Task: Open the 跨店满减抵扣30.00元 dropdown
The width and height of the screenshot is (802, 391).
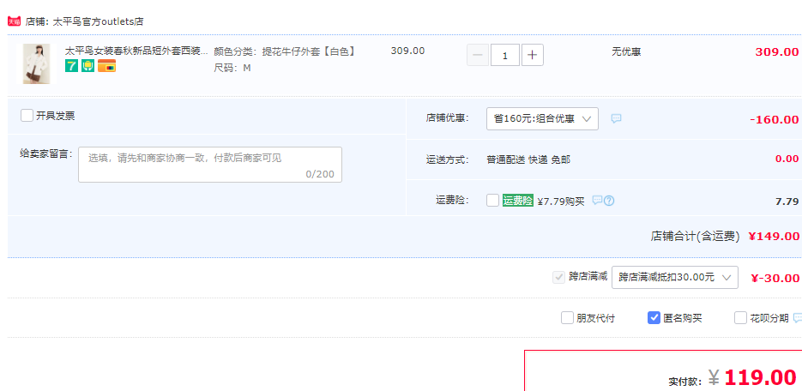Action: click(675, 278)
